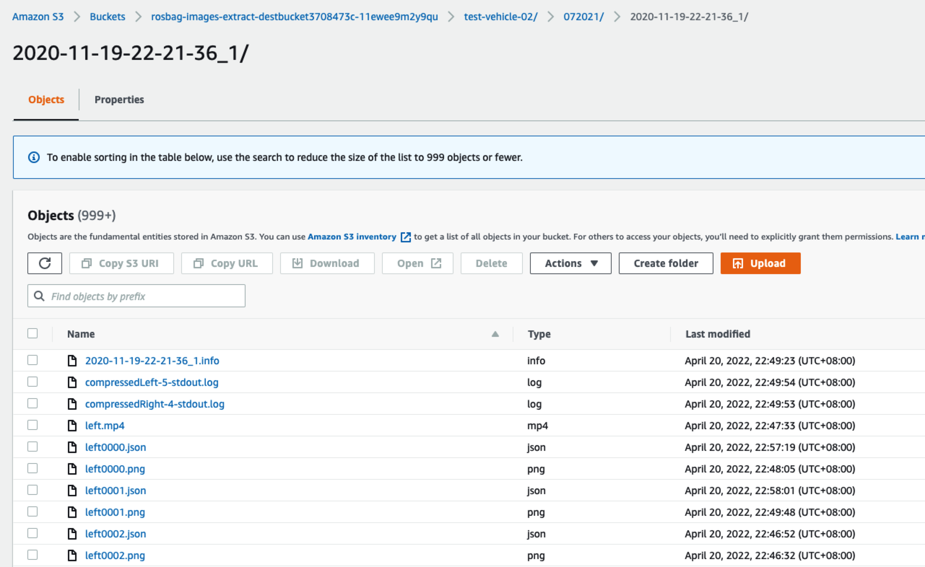Click the Copy URL button
This screenshot has width=925, height=567.
click(x=227, y=263)
